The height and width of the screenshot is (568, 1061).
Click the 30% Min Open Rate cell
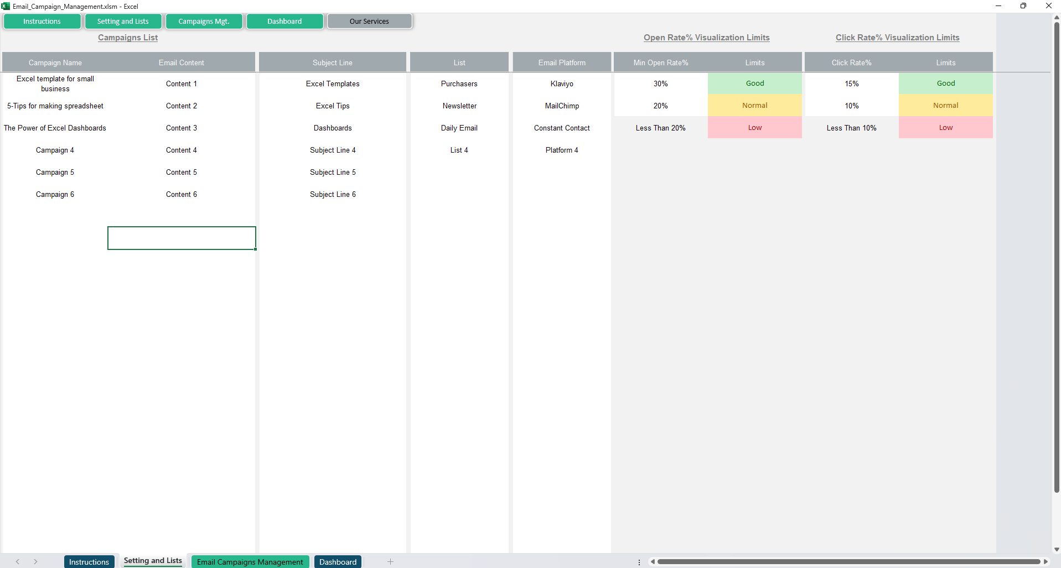[660, 84]
